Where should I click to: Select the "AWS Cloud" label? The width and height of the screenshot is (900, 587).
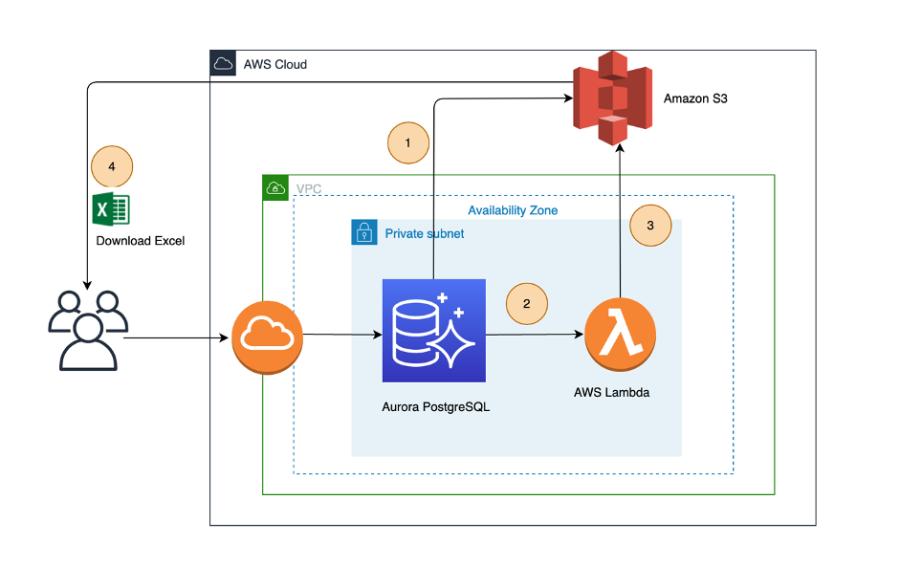274,64
